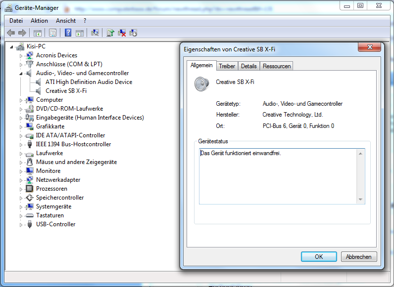Click the Acronis Devices category icon

pyautogui.click(x=30, y=55)
